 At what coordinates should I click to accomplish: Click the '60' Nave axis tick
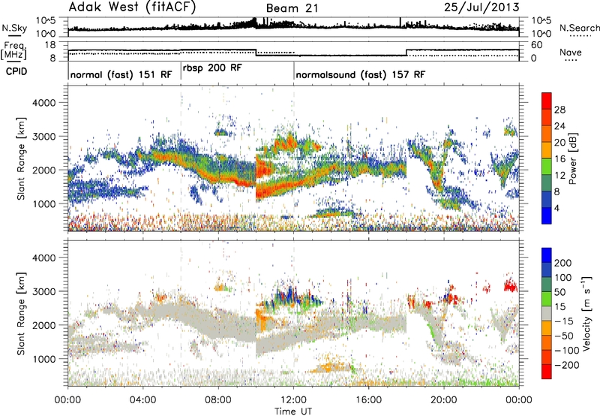(537, 45)
